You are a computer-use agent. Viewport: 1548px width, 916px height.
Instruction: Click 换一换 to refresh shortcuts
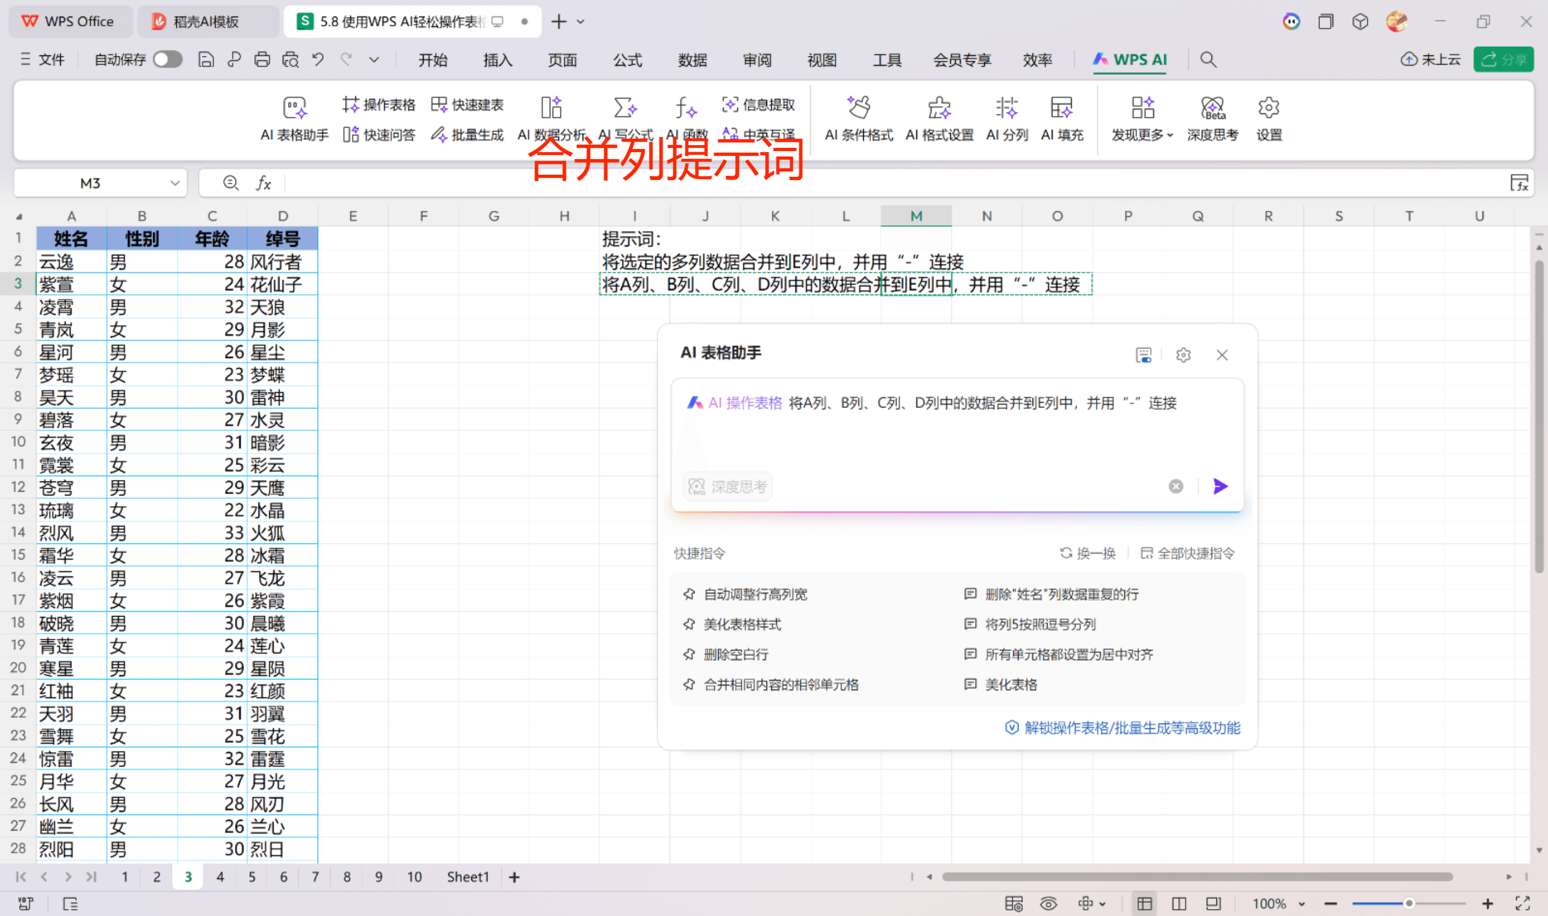(x=1088, y=553)
